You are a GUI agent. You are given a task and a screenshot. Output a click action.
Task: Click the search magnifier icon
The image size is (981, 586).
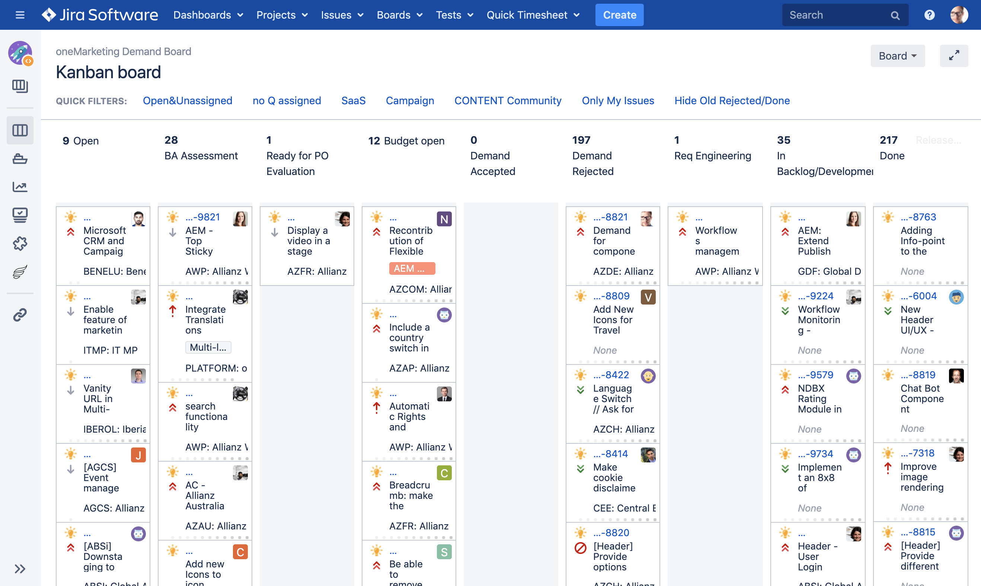pos(895,15)
